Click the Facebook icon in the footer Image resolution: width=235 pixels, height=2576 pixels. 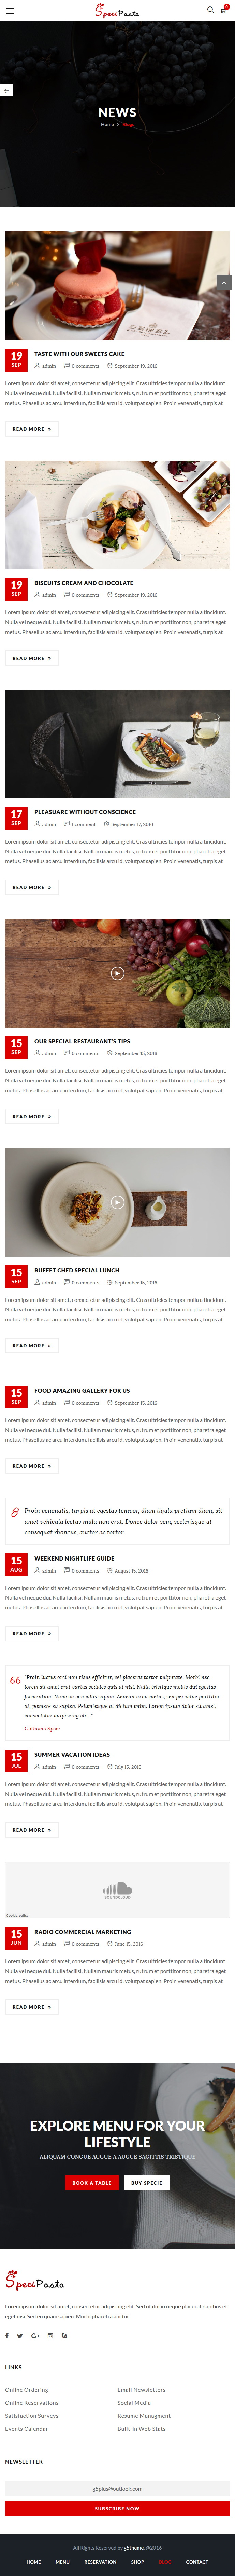point(7,2336)
